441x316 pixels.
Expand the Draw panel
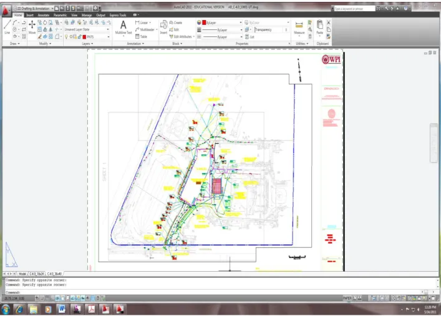coord(14,44)
